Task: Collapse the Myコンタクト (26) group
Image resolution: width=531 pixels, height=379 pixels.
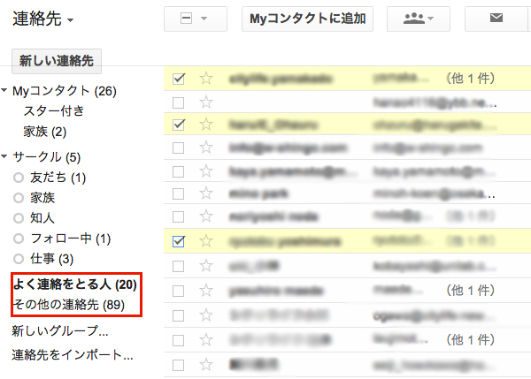Action: 5,91
